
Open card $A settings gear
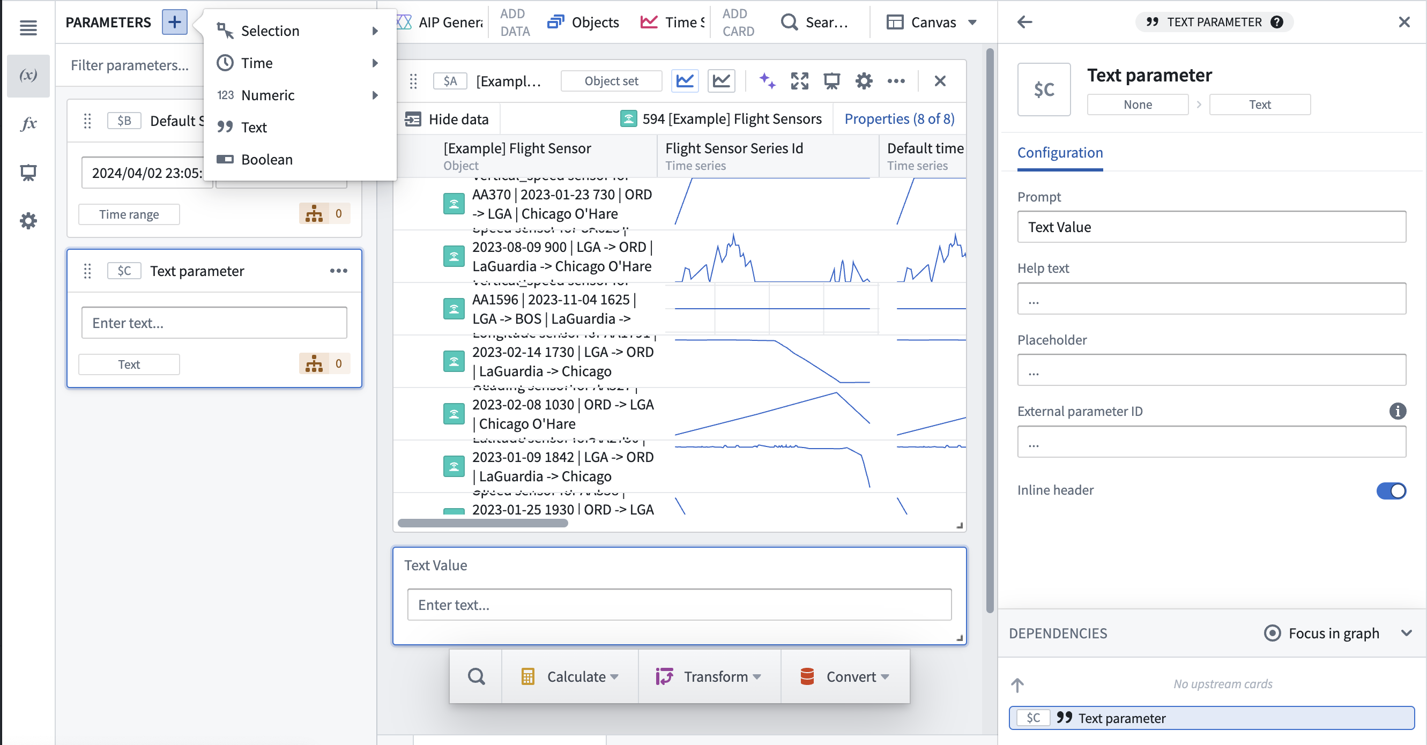coord(864,81)
